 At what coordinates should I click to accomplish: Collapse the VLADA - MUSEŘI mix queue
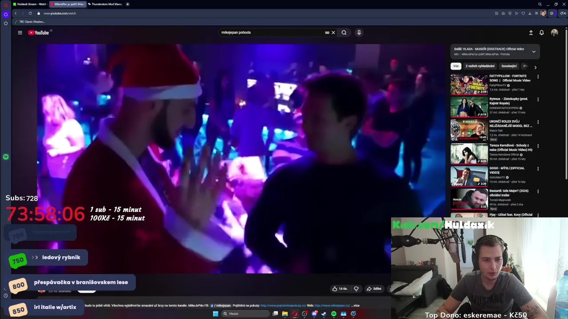(x=534, y=51)
